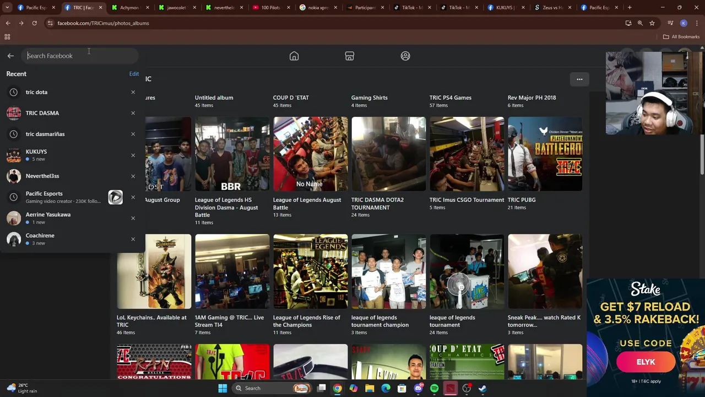Open Facebook Home icon
This screenshot has width=705, height=397.
pyautogui.click(x=294, y=56)
